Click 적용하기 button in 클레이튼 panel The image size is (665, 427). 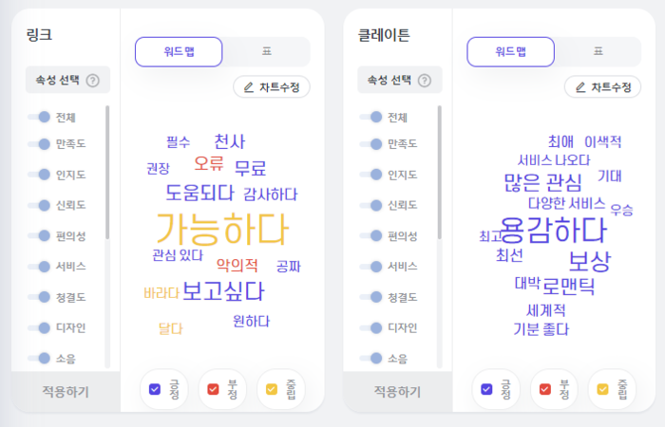(x=397, y=391)
